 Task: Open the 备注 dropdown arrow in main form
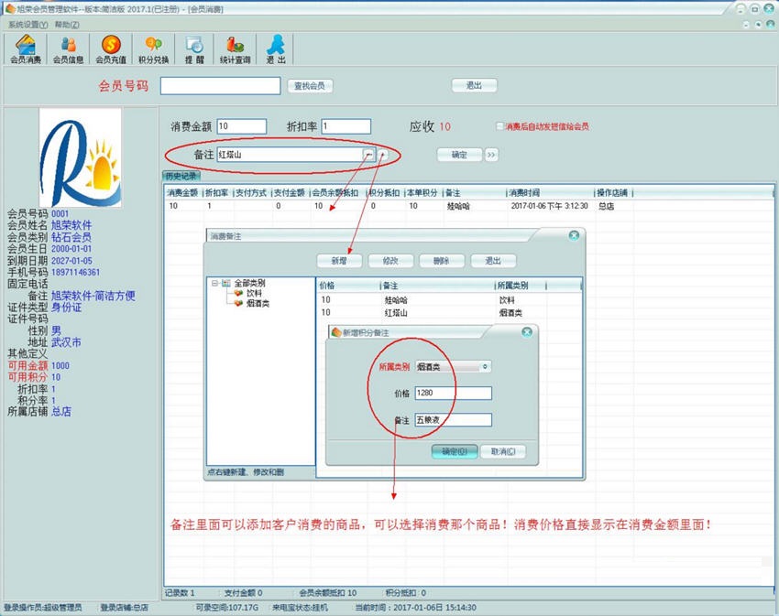pos(368,155)
